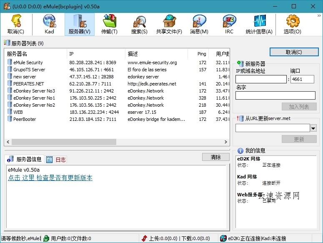Click the server icon of PEERATES.NET row

10,83
